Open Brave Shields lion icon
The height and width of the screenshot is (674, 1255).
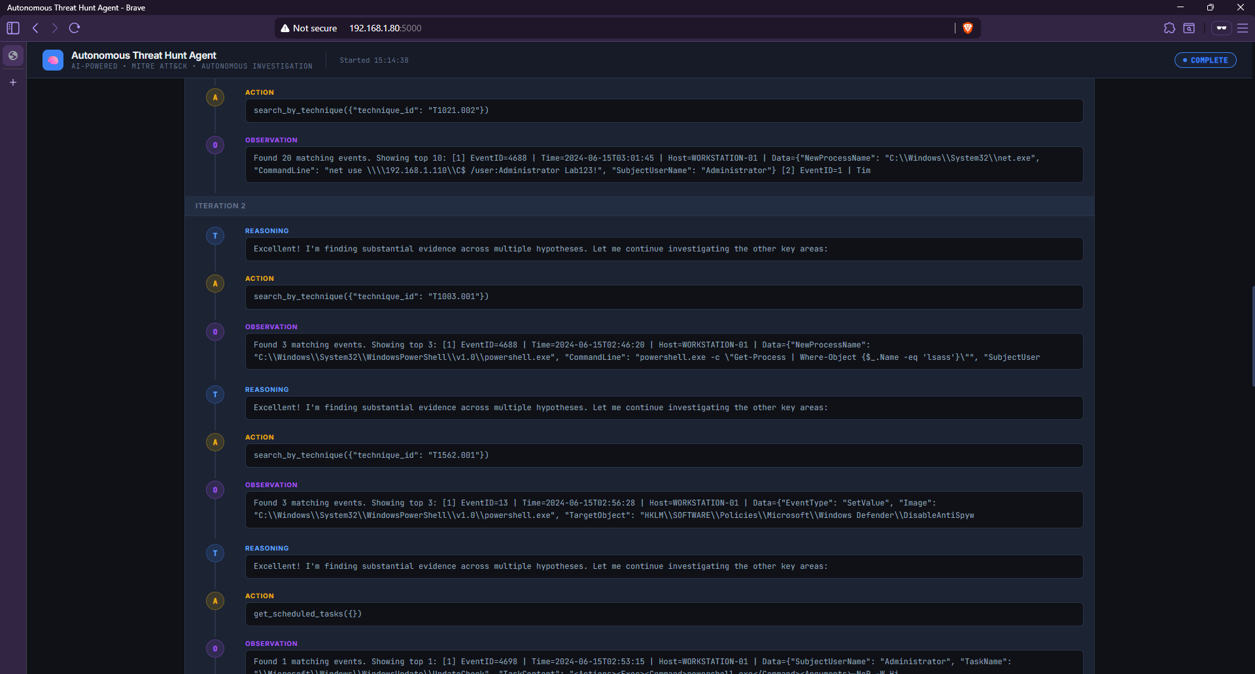[968, 28]
